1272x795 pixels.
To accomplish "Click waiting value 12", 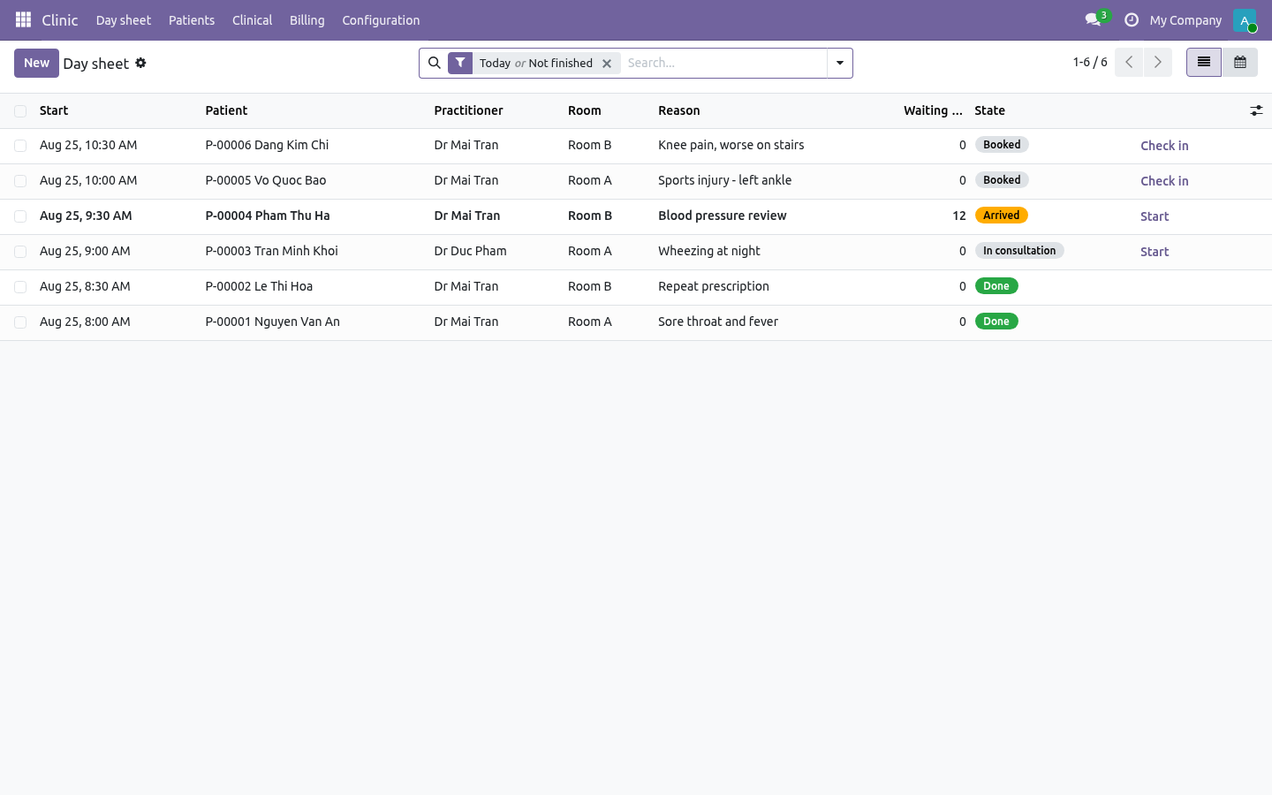I will pyautogui.click(x=958, y=216).
